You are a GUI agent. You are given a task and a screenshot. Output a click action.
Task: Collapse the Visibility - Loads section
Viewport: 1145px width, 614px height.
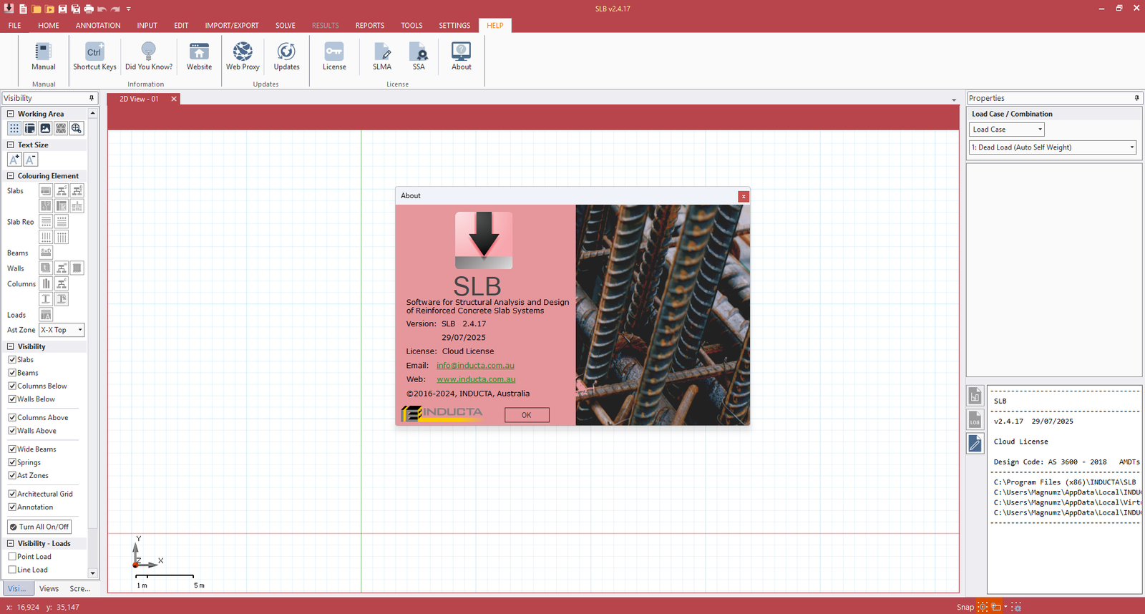[x=11, y=543]
